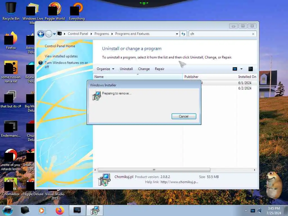The height and width of the screenshot is (216, 288).
Task: Click Control Panel in the address breadcrumb
Action: [x=78, y=34]
